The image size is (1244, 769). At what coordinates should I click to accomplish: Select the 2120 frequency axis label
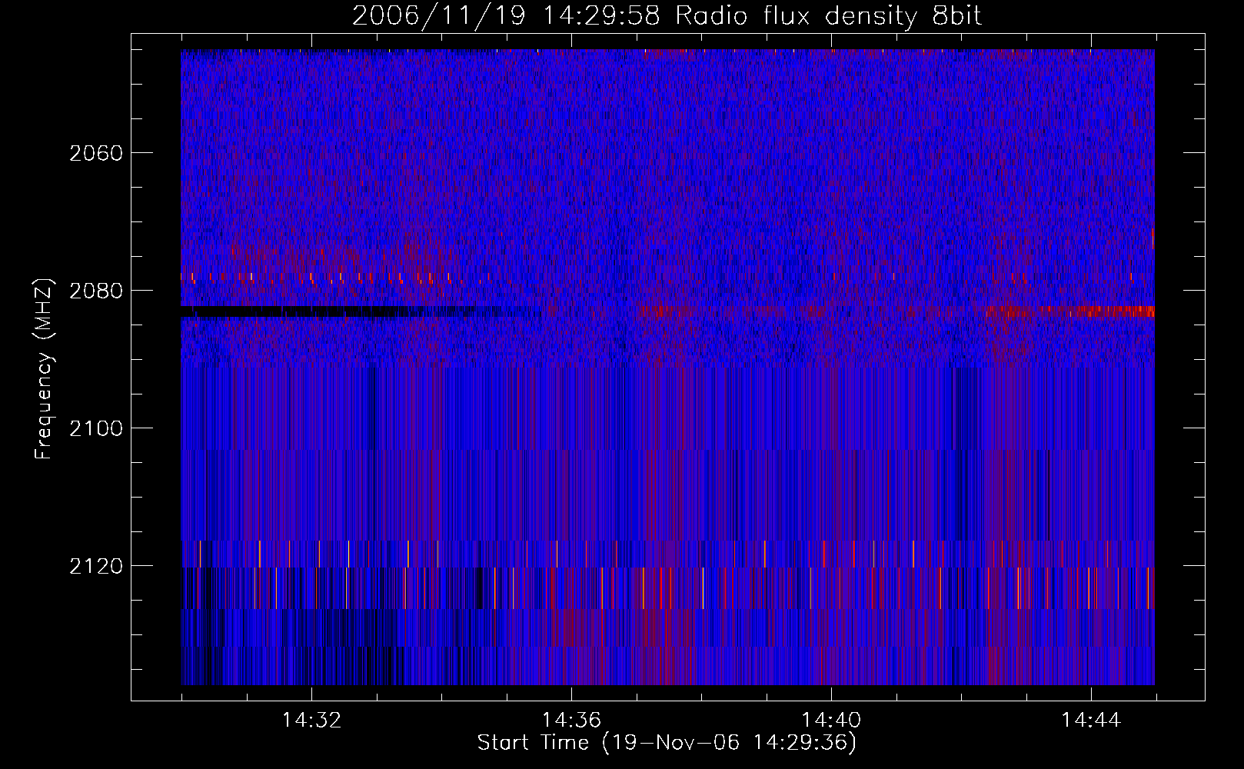96,566
